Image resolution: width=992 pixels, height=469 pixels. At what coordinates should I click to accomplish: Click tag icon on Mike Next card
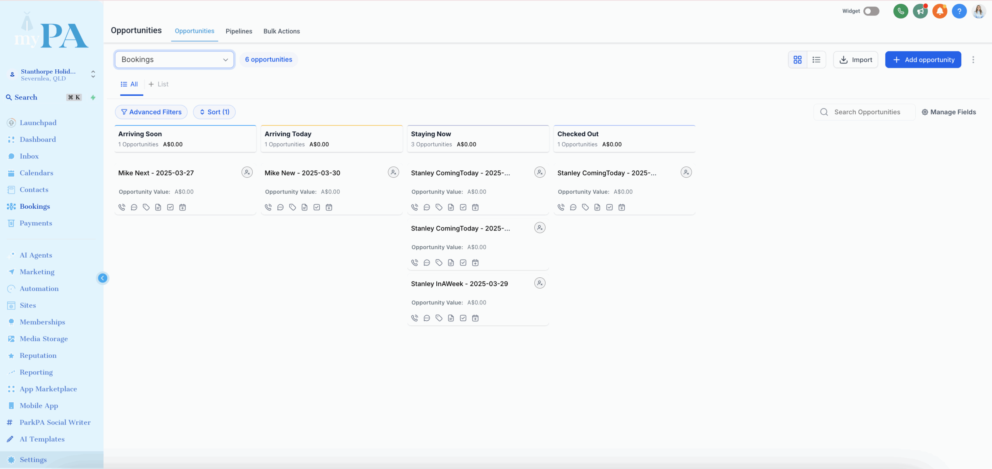click(146, 207)
